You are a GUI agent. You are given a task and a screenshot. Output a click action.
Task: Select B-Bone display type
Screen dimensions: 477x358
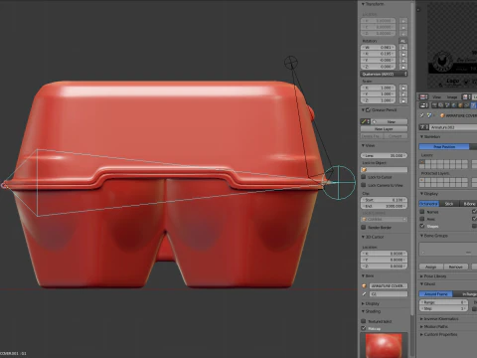coord(468,204)
